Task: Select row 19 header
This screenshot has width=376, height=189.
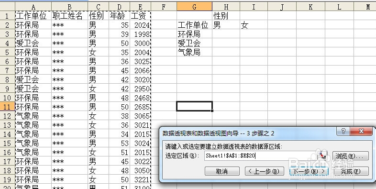Action: [8, 179]
